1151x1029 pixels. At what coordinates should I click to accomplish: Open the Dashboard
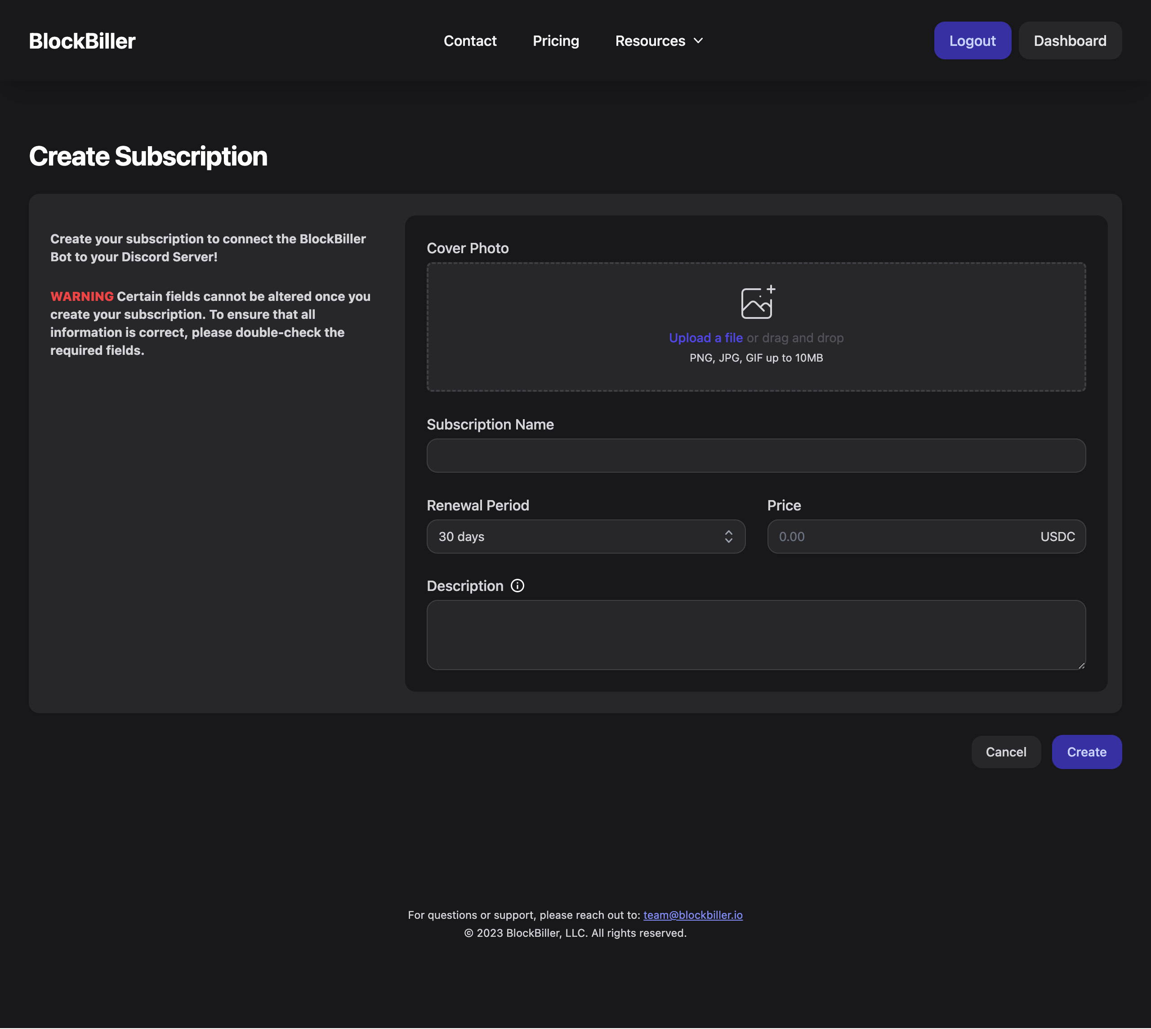[x=1070, y=41]
